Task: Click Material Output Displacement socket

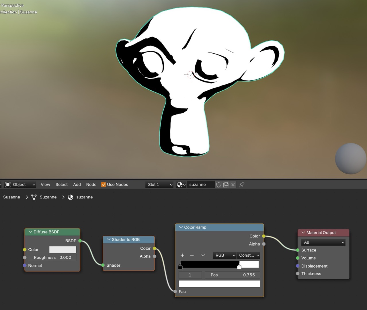Action: pyautogui.click(x=298, y=266)
